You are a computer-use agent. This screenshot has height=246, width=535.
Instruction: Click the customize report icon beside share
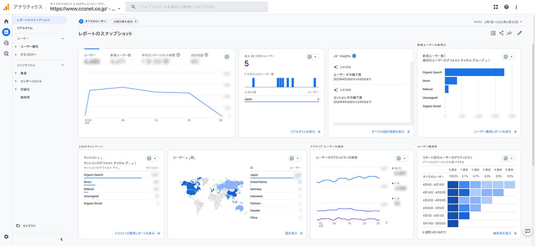pyautogui.click(x=493, y=33)
